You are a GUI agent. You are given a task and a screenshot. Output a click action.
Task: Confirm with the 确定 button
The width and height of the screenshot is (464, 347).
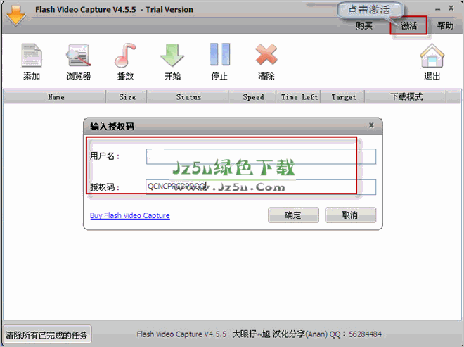(x=293, y=215)
